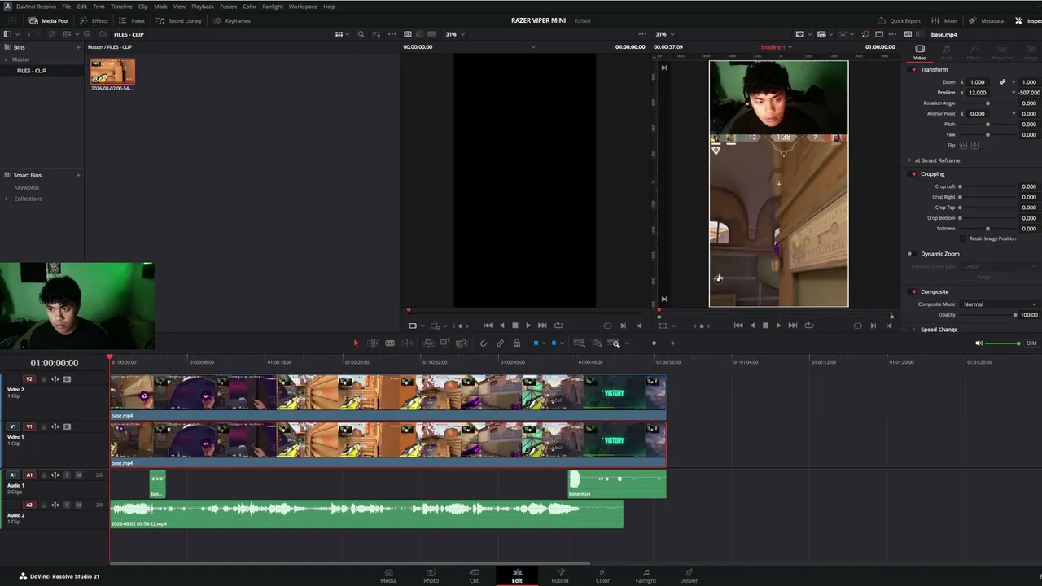This screenshot has width=1042, height=586.
Task: Toggle Zoom X/Y link chain icon
Action: (1003, 82)
